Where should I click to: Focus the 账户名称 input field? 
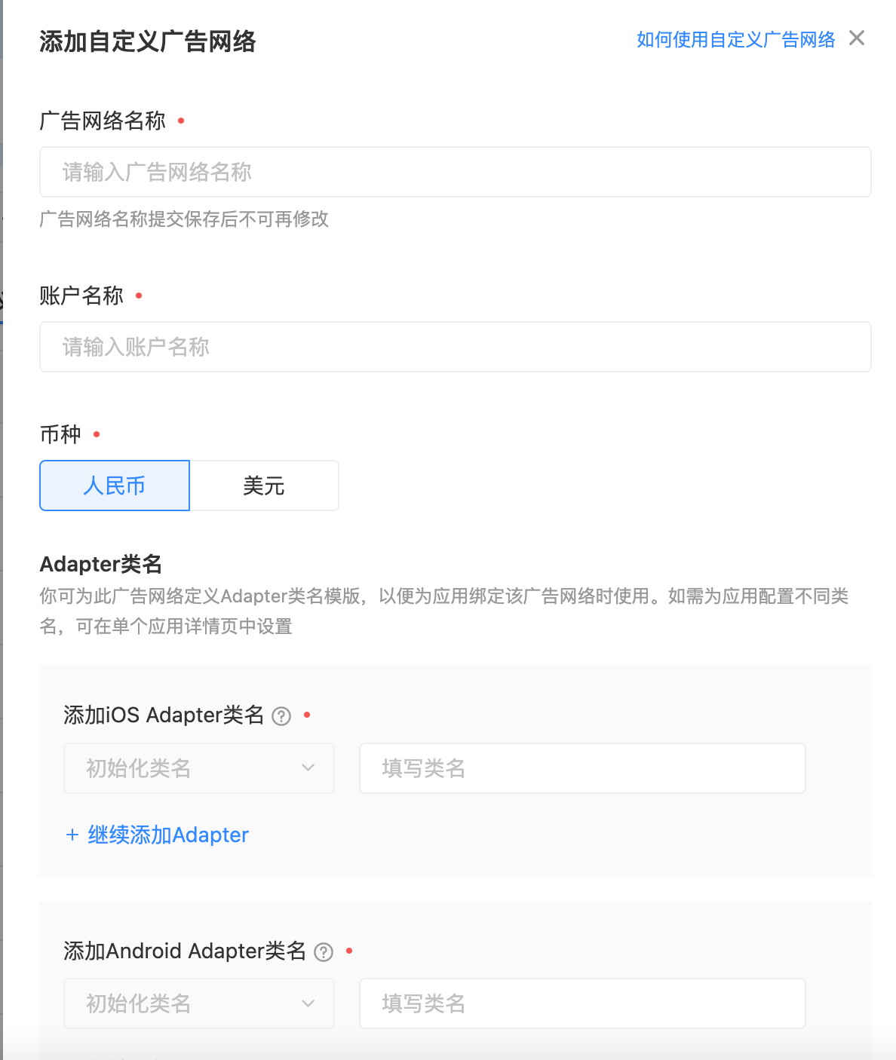click(x=455, y=347)
